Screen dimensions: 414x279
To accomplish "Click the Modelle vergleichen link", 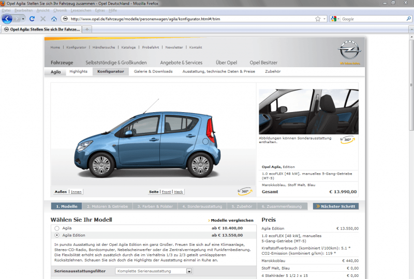I will click(230, 220).
